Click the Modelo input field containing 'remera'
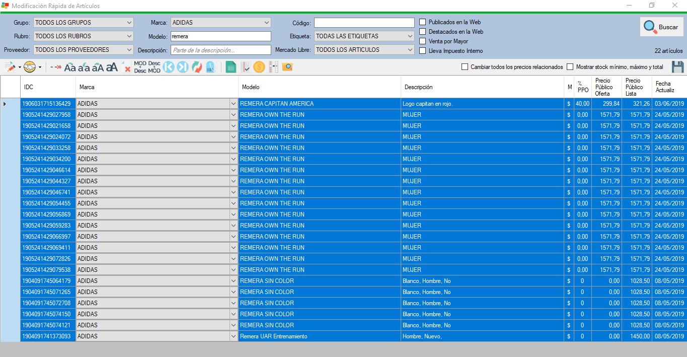687x357 pixels. pos(221,36)
